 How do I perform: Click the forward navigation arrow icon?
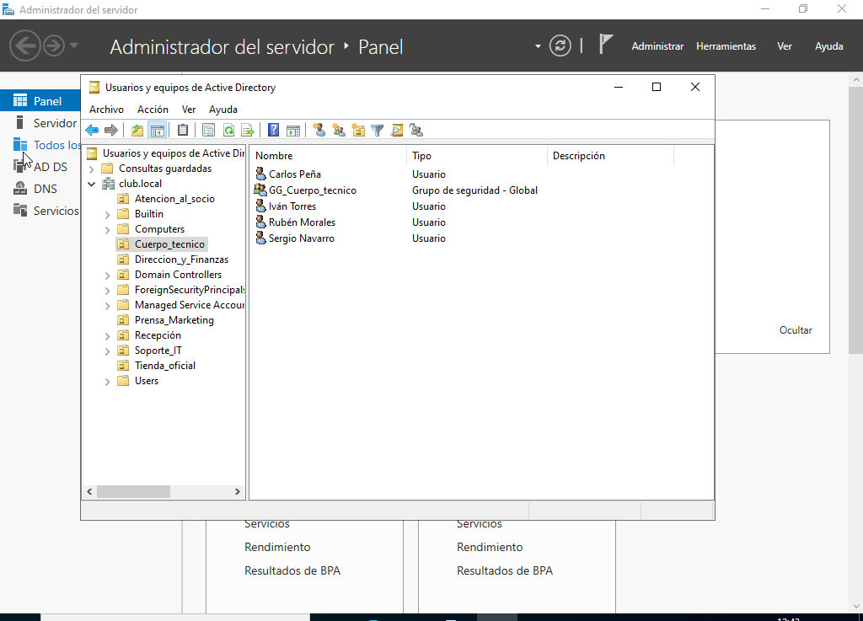coord(111,131)
